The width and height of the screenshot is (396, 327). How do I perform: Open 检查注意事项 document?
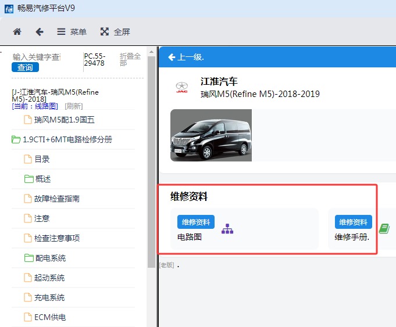57,238
